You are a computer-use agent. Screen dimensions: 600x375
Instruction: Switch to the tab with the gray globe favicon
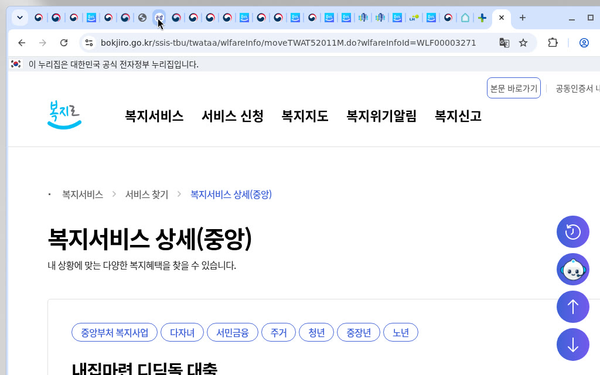click(x=142, y=18)
